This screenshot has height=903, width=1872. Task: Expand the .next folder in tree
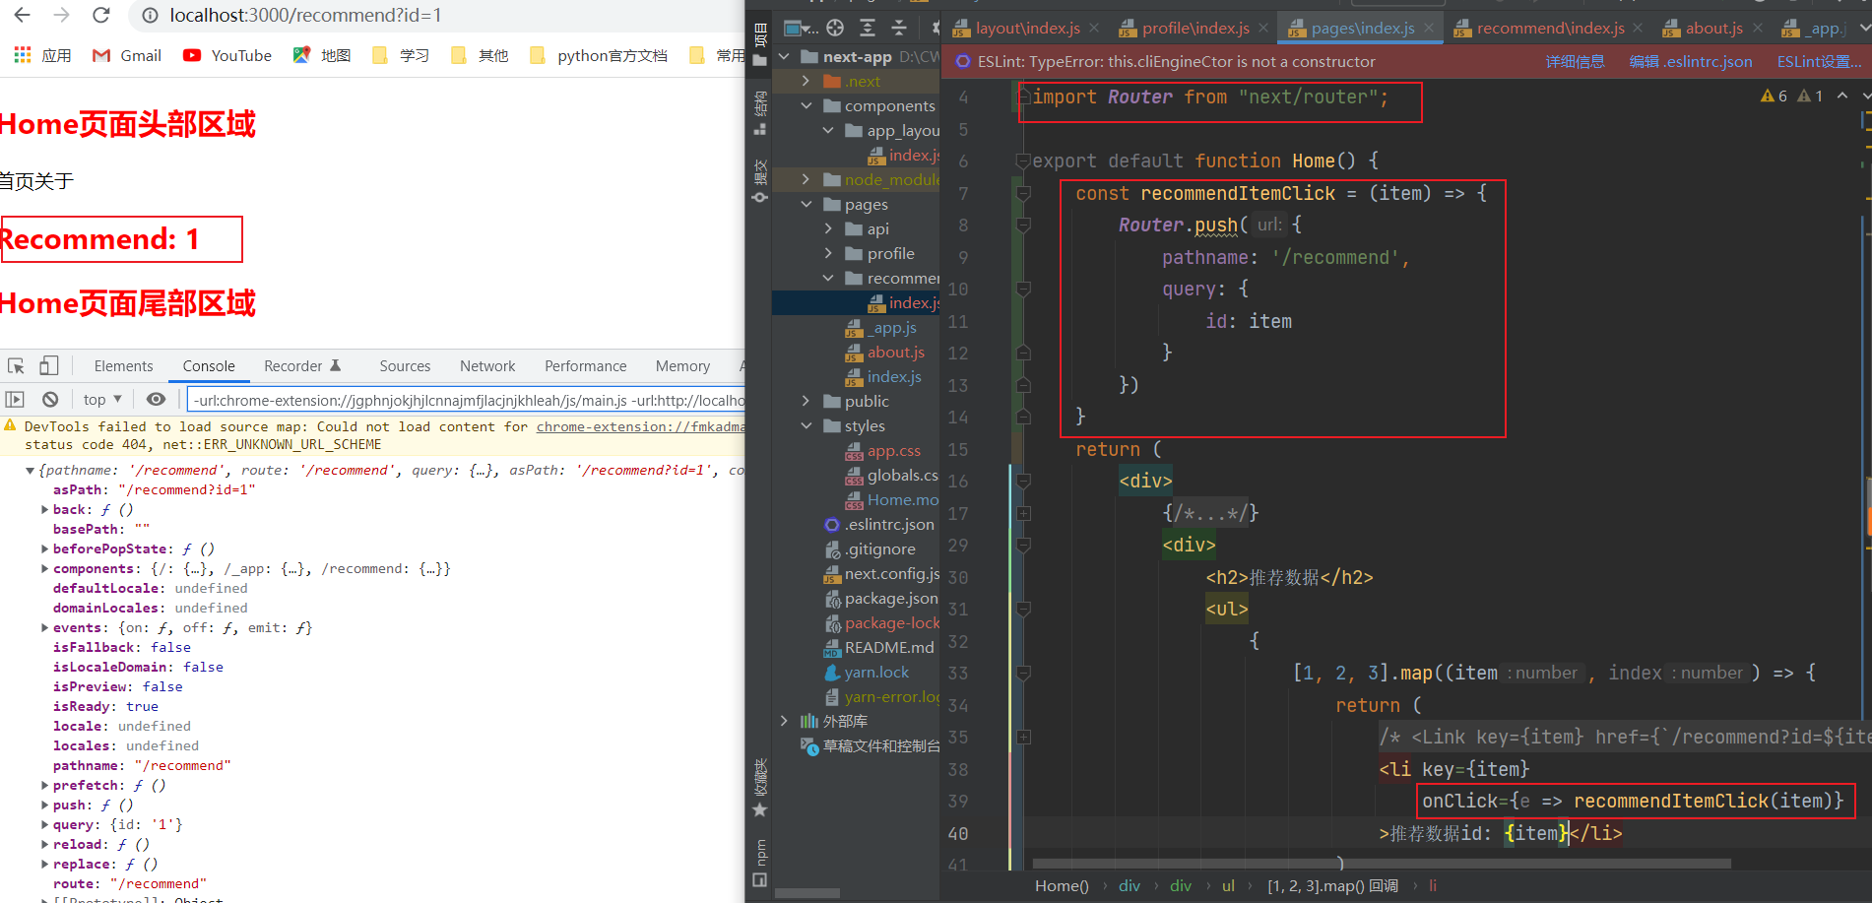click(x=806, y=81)
